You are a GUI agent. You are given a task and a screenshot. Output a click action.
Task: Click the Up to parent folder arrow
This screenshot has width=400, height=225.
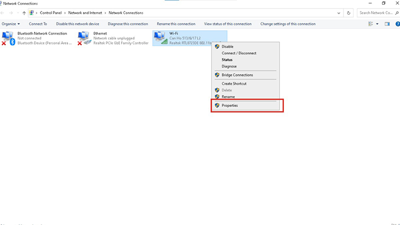point(24,13)
